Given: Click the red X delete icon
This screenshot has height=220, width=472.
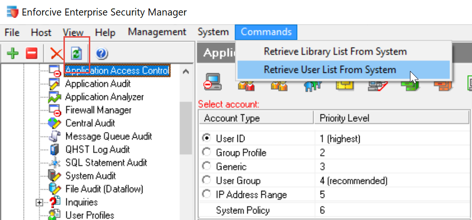Looking at the screenshot, I should pyautogui.click(x=56, y=54).
